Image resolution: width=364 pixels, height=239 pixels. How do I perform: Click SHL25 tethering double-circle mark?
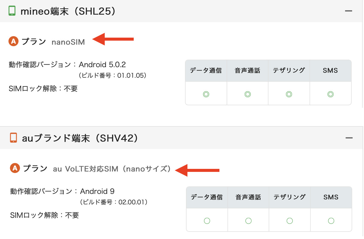(x=289, y=94)
